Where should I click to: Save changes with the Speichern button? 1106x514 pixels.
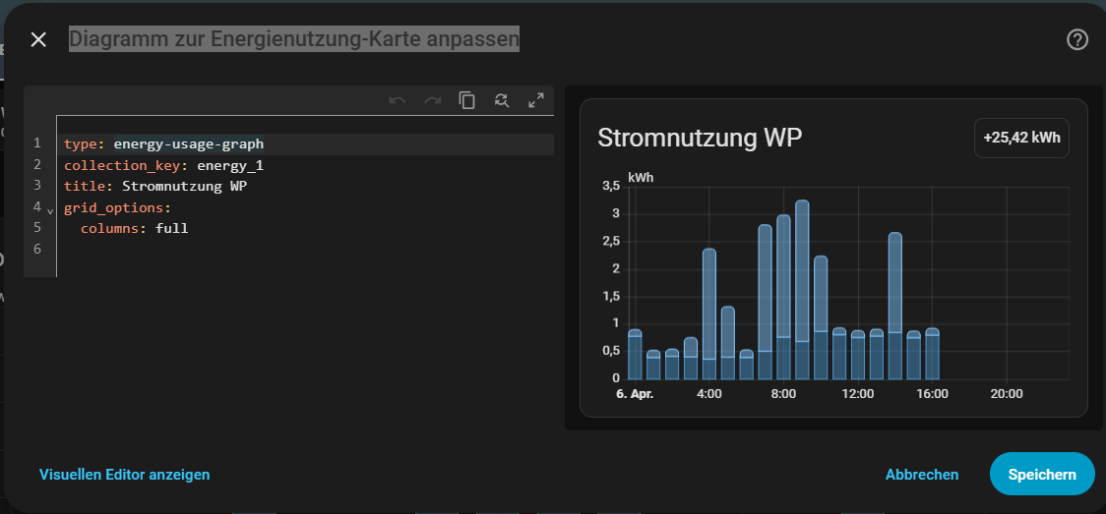(x=1041, y=475)
